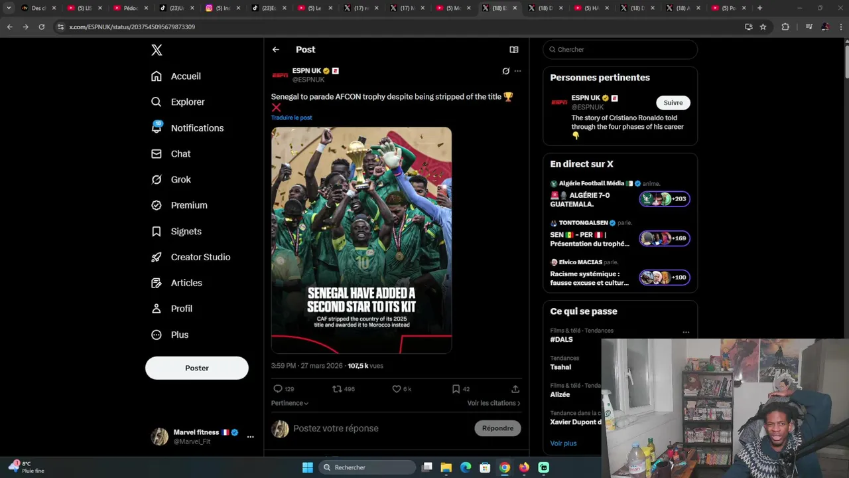Open Profil in the sidebar
Image resolution: width=849 pixels, height=478 pixels.
coord(172,309)
